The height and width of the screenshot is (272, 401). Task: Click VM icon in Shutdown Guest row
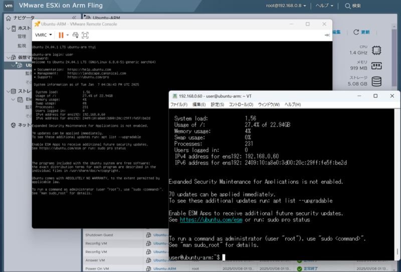pos(148,235)
